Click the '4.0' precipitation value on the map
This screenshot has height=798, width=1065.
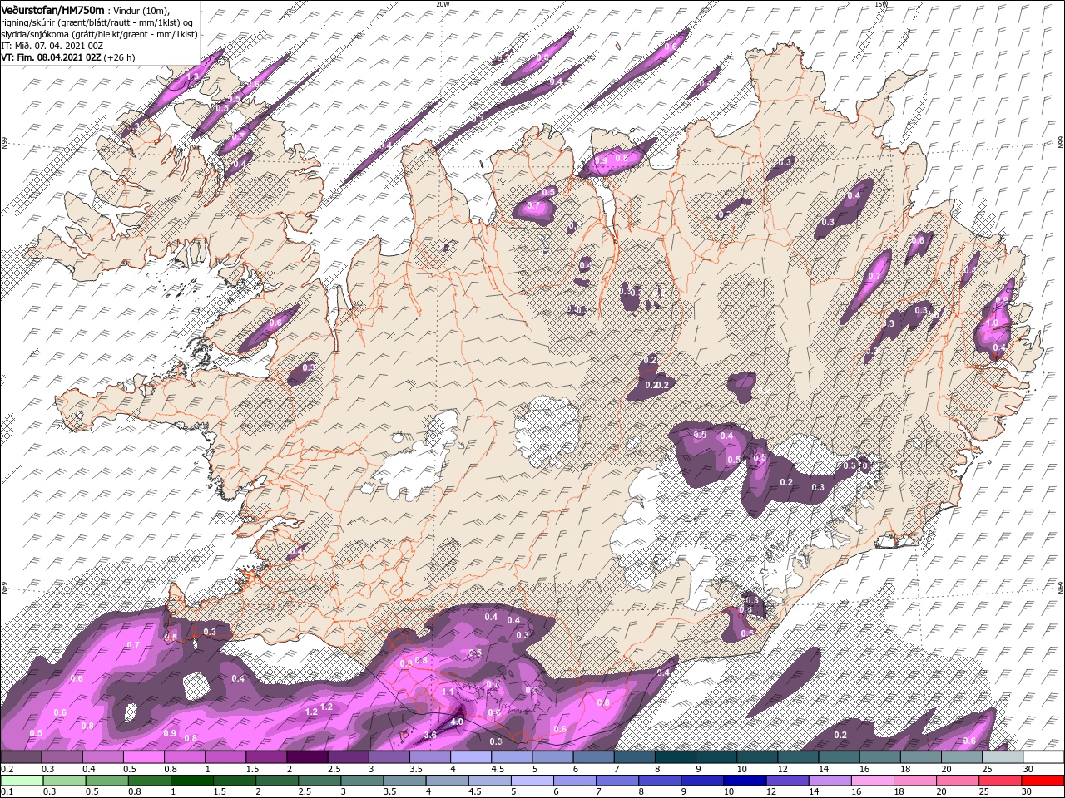[457, 722]
